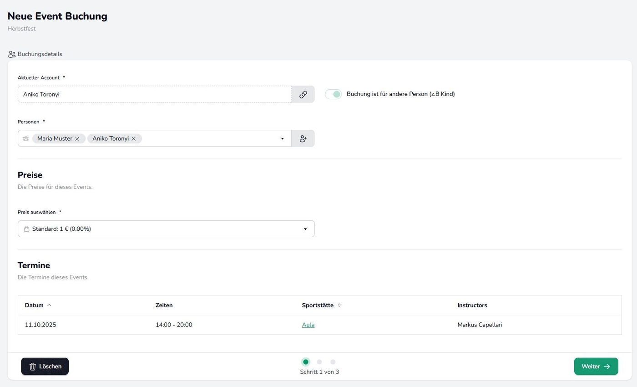
Task: Remove Aniko Toronyi chip via X
Action: coord(134,139)
